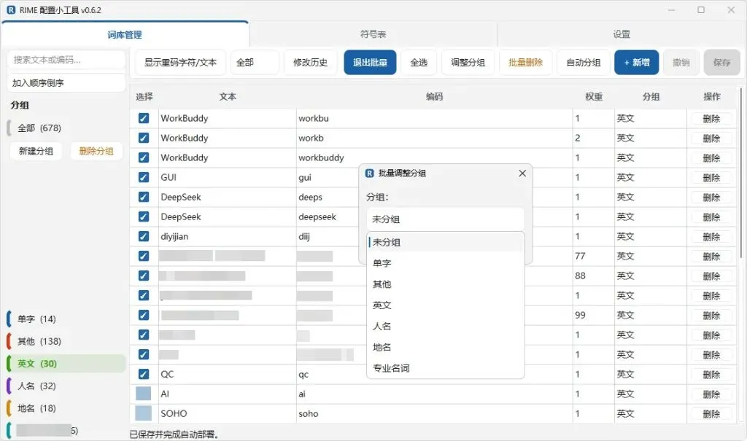Viewport: 747px width, 441px height.
Task: Select the 英文 (30) group
Action: 66,364
